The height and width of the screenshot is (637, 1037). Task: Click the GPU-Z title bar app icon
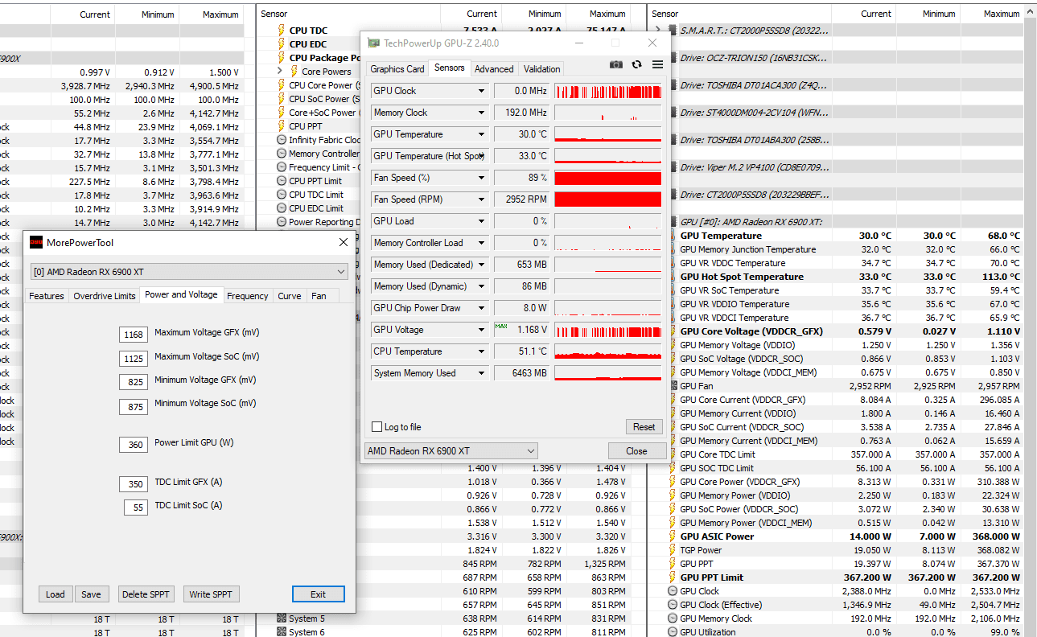coord(373,43)
